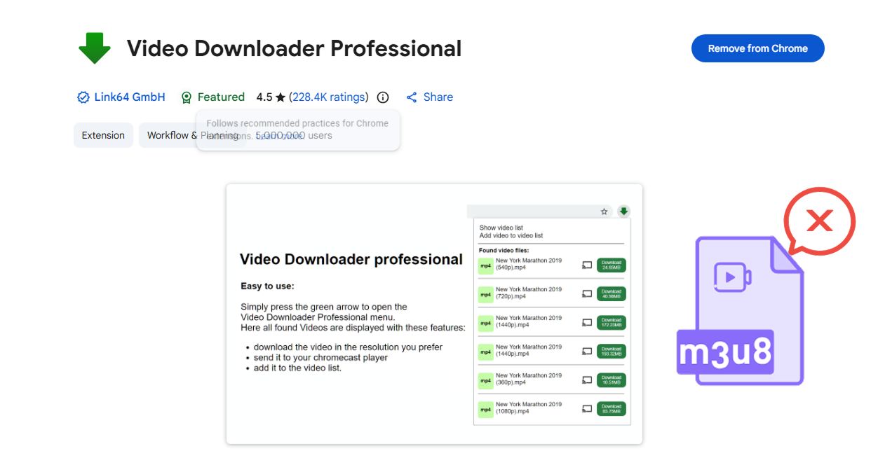This screenshot has width=878, height=465.
Task: Click the Video Downloader Professional page title
Action: click(294, 48)
